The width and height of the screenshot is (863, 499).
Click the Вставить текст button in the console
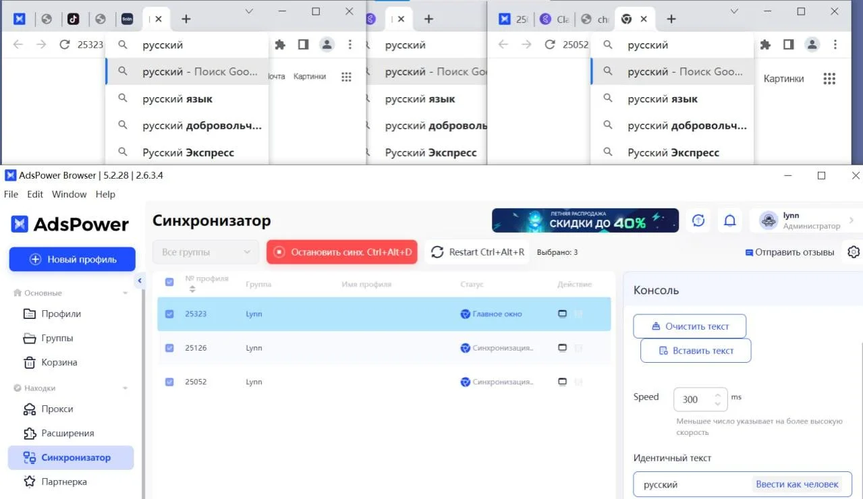point(695,350)
